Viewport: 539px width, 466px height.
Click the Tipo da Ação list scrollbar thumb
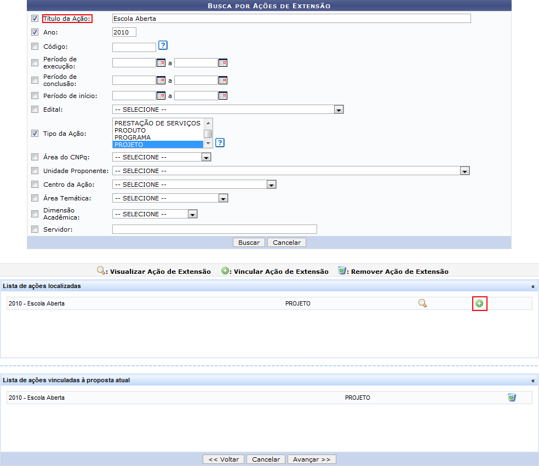(x=208, y=134)
